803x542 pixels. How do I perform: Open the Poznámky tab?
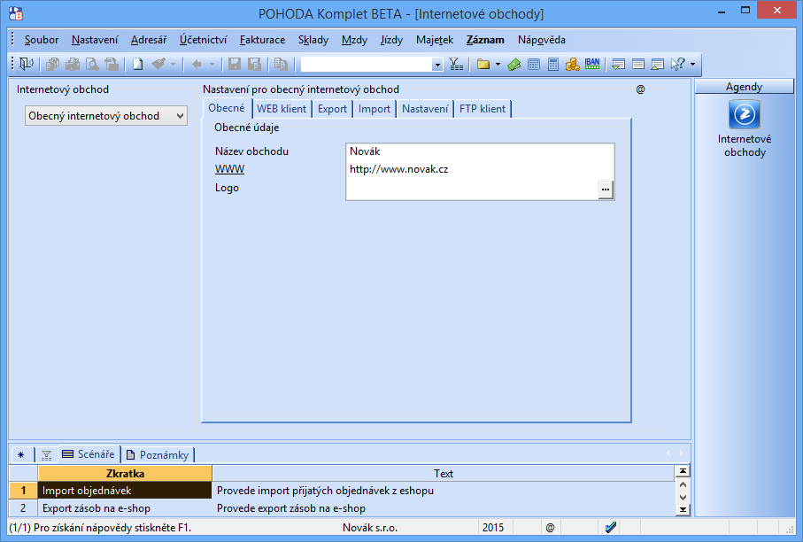pos(158,455)
